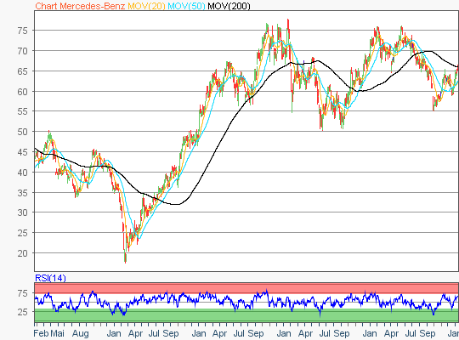Select the MOV(50) legend label
Image resolution: width=459 pixels, height=340 pixels.
pos(186,6)
